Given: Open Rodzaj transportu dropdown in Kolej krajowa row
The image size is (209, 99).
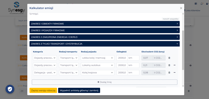Looking at the screenshot, I should point(69,72).
